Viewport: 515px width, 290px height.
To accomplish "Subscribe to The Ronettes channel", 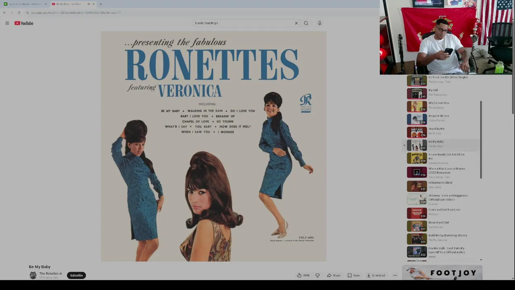I will click(x=76, y=275).
